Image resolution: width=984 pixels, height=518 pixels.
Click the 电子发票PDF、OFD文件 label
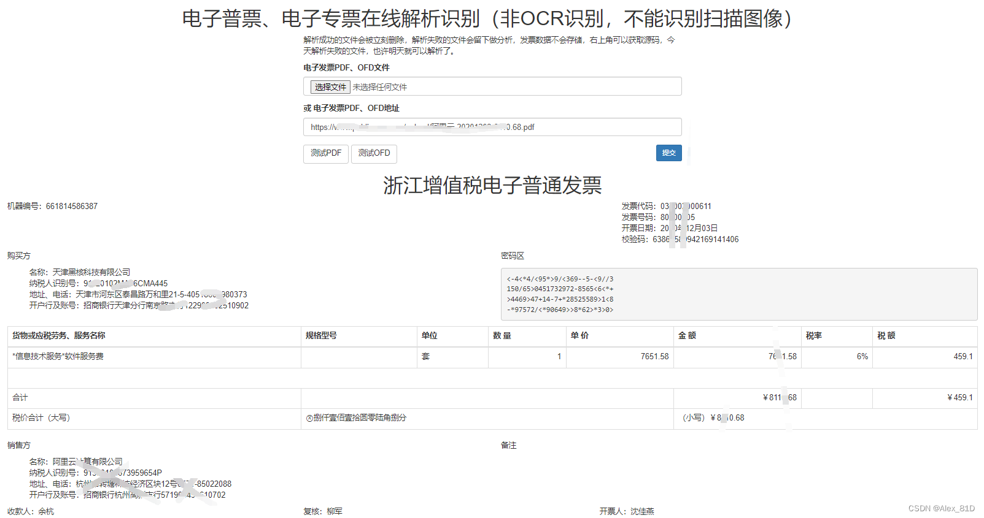(346, 67)
